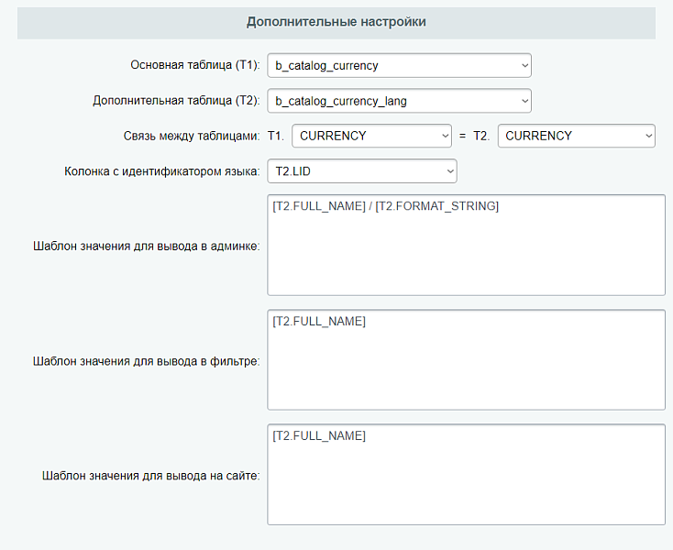The width and height of the screenshot is (673, 550).
Task: Open the Дополнительная таблица (T2) dropdown
Action: [x=399, y=101]
